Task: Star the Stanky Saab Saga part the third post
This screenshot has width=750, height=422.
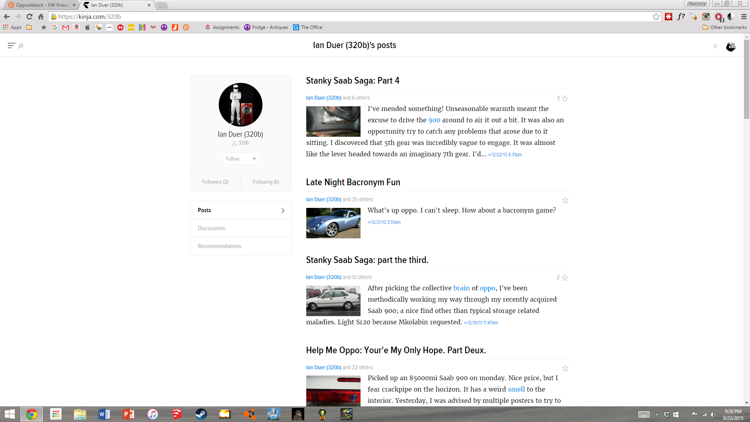Action: tap(565, 278)
